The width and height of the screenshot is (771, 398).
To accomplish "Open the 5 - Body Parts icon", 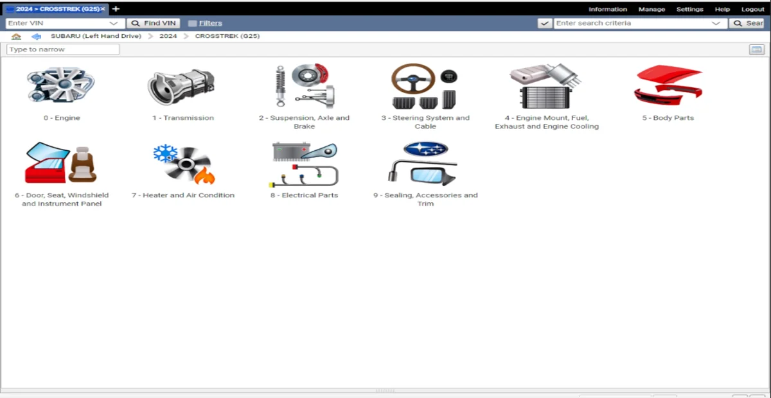I will (x=668, y=86).
